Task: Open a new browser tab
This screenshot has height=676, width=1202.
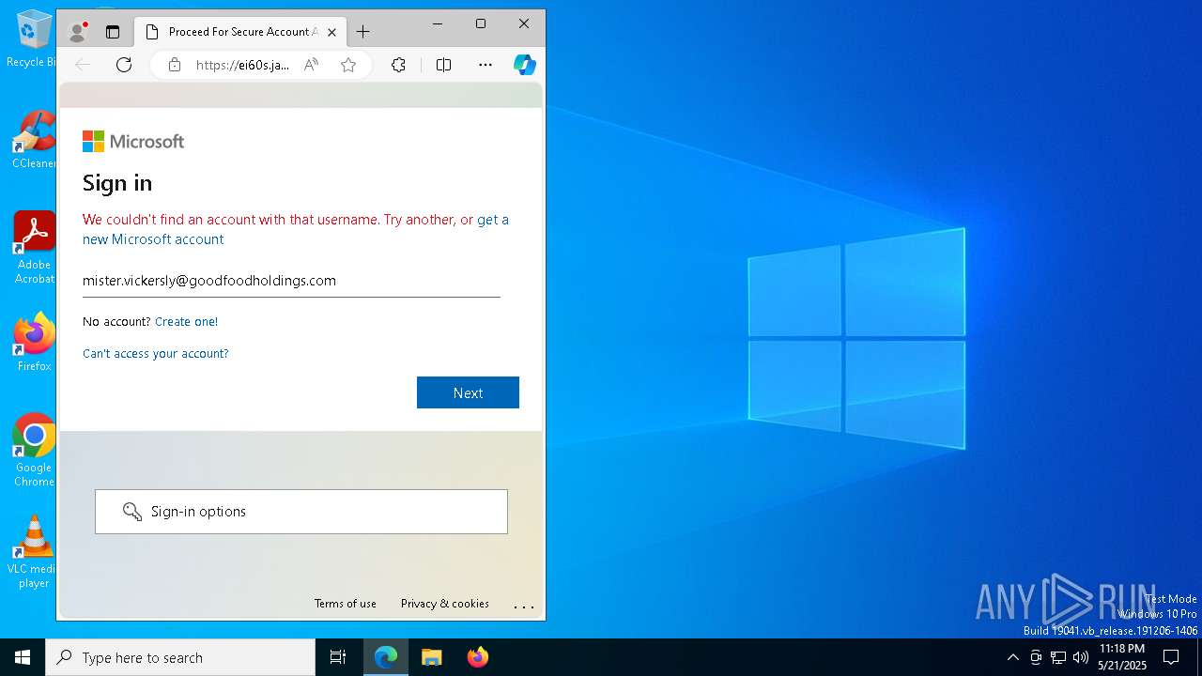Action: click(x=362, y=32)
